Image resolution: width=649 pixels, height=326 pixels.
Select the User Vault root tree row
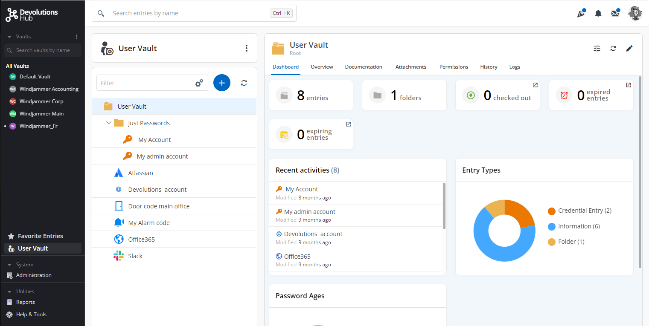pos(175,107)
